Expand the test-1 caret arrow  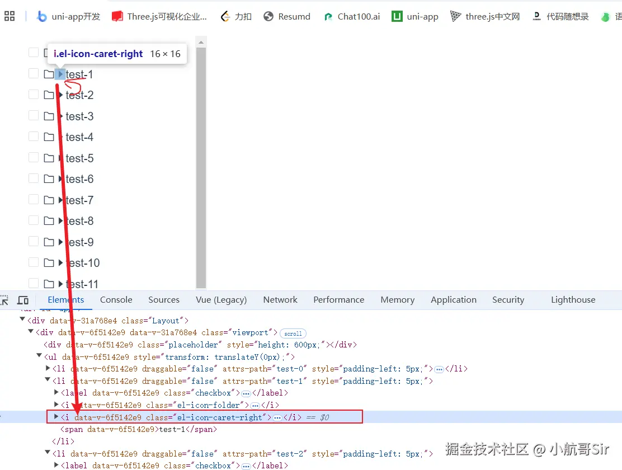[x=60, y=74]
